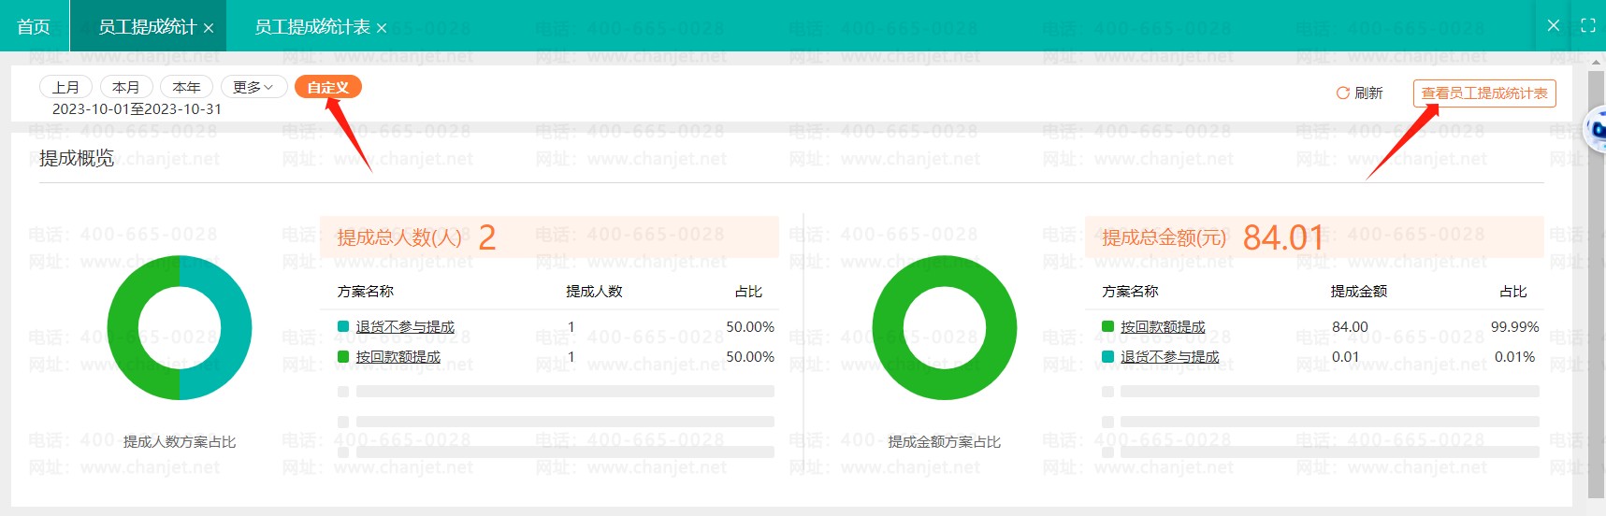The image size is (1606, 516).
Task: Open 按回款额提成 link in headcount table
Action: tap(398, 357)
